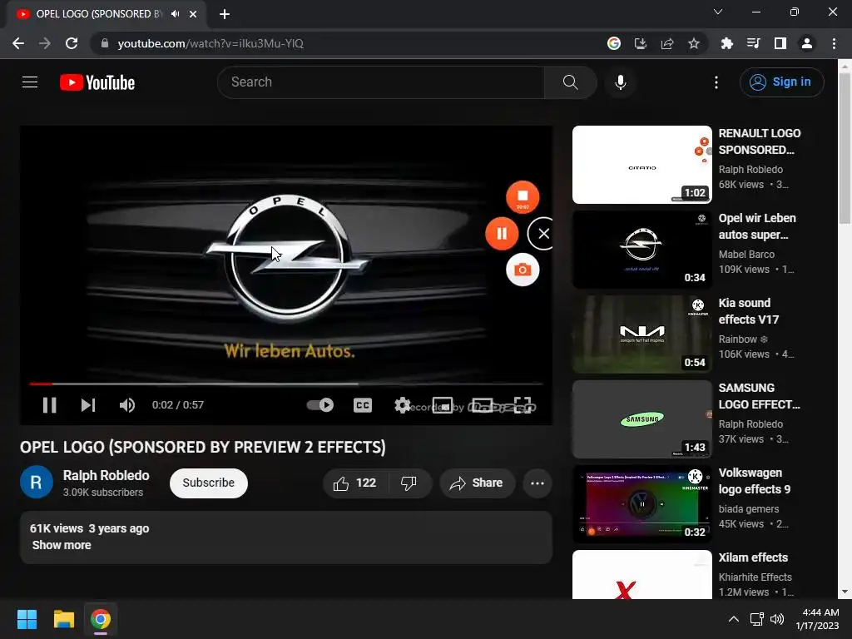Open Google icon in address bar
This screenshot has height=639, width=852.
pos(613,43)
